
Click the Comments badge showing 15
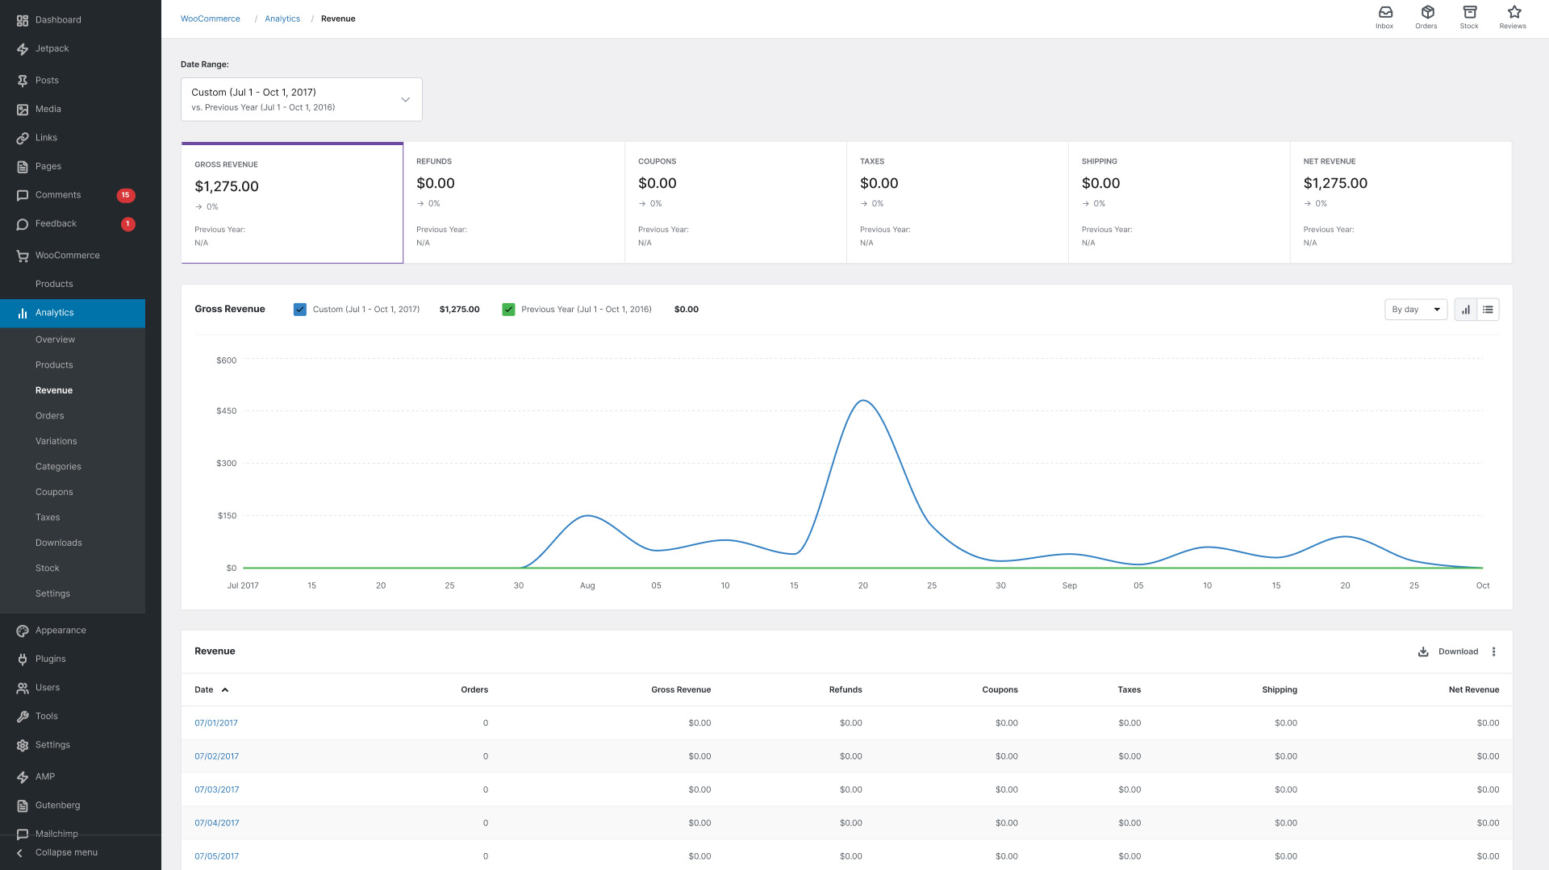[126, 195]
